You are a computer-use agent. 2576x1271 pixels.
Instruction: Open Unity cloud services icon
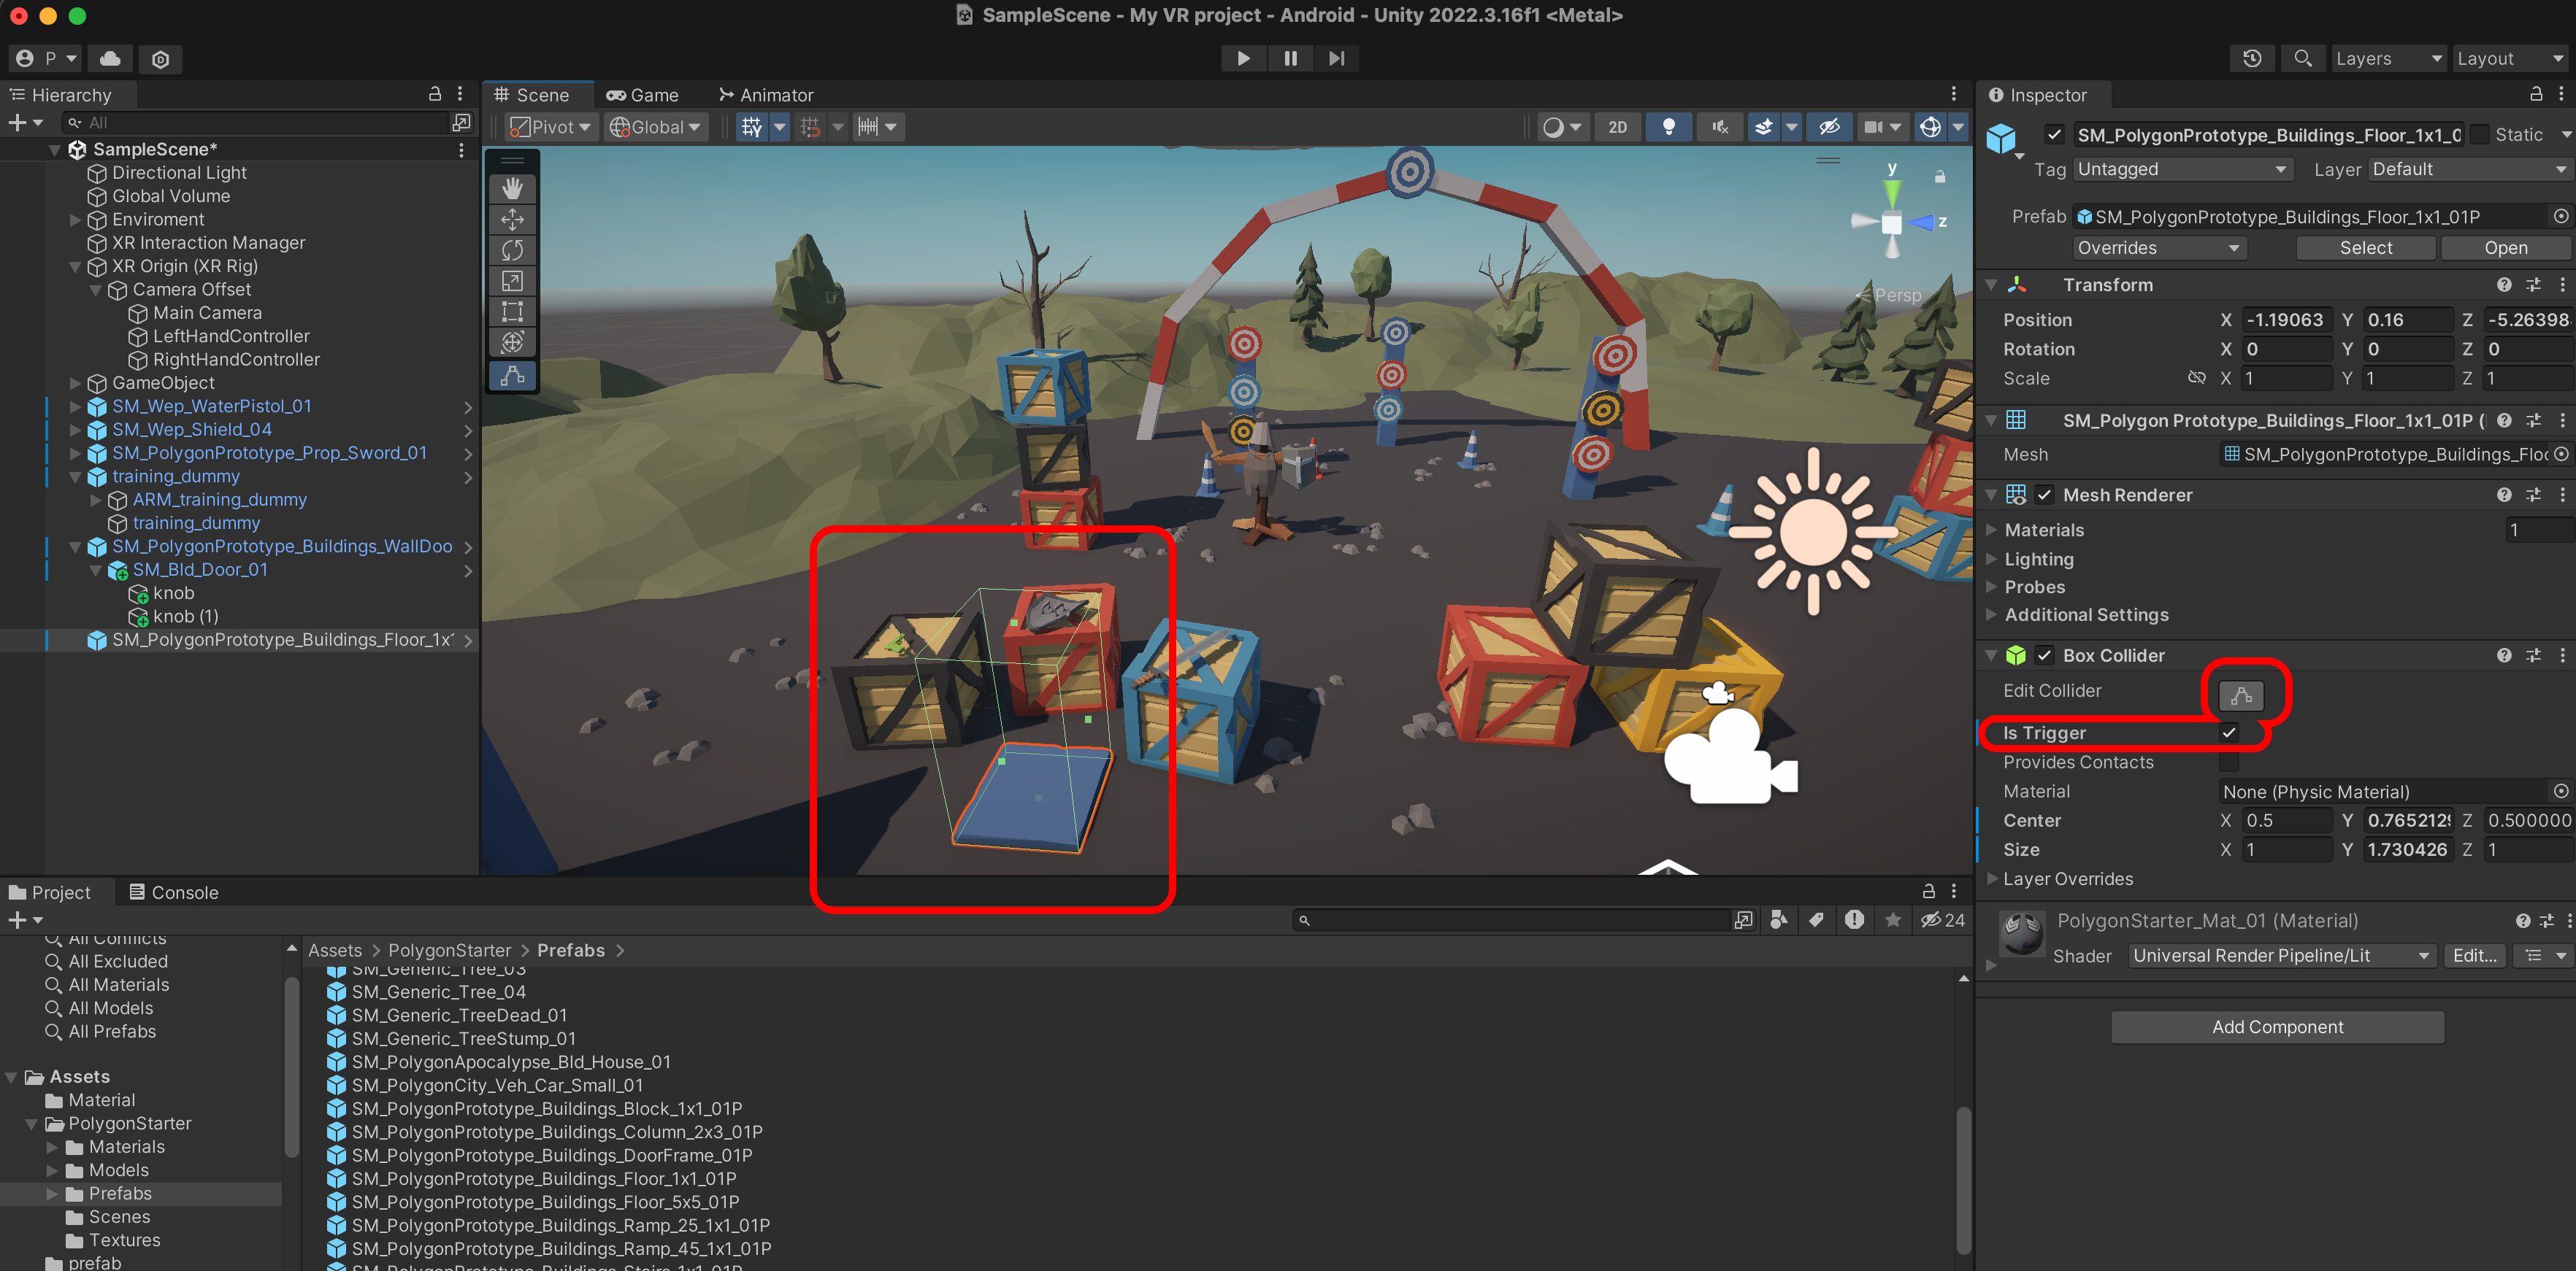tap(110, 58)
